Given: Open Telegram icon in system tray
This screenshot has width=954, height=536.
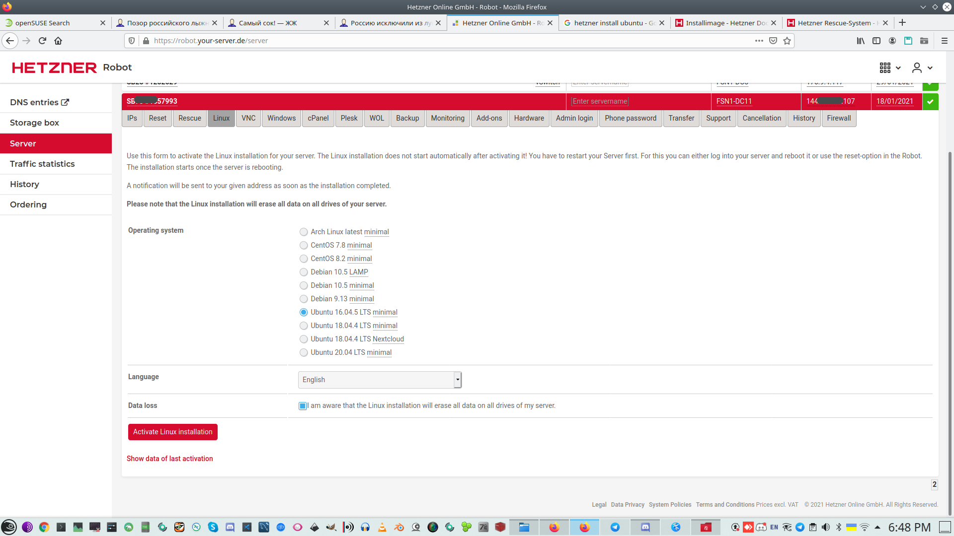Looking at the screenshot, I should [x=800, y=527].
